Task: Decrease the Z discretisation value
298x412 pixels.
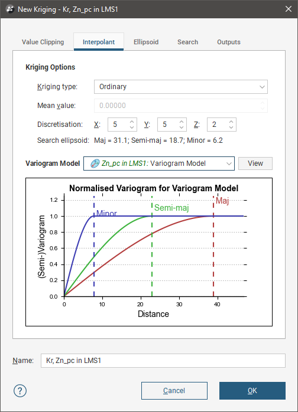Action: coord(231,127)
